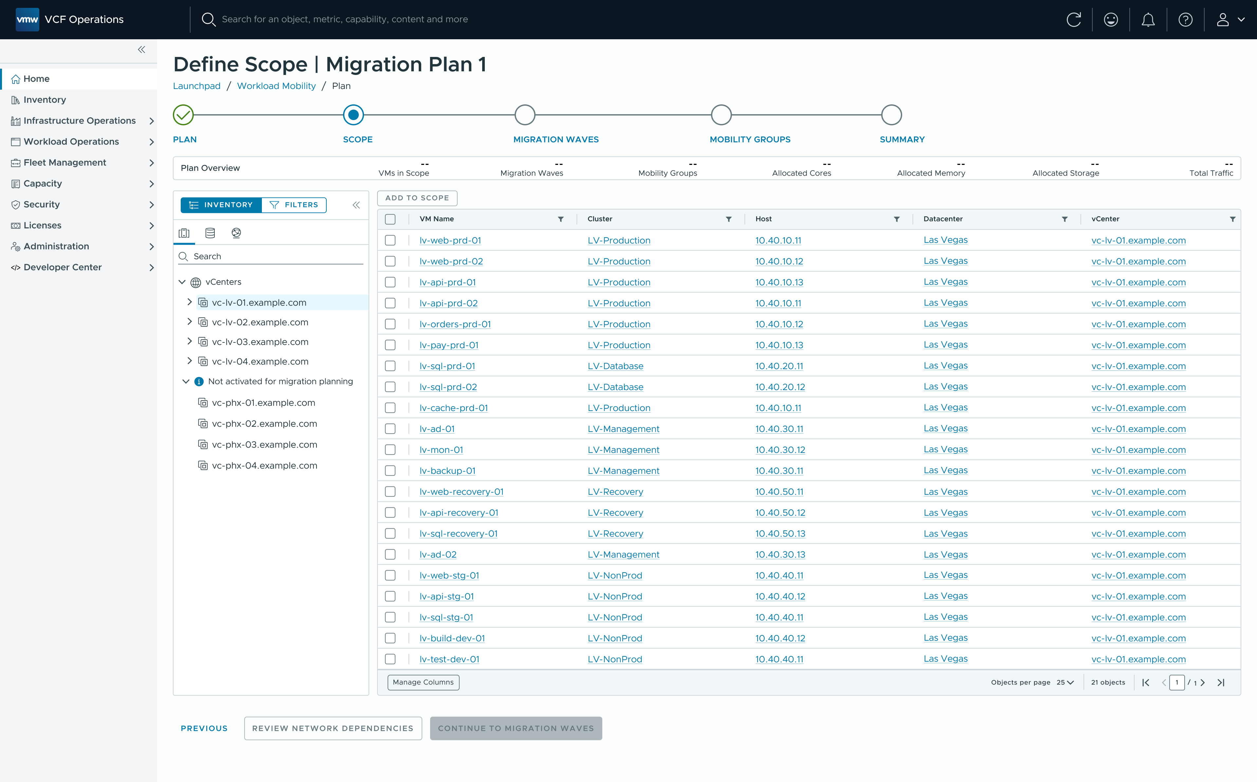Check the lv-sql-prd-01 row checkbox
This screenshot has width=1257, height=782.
tap(390, 366)
